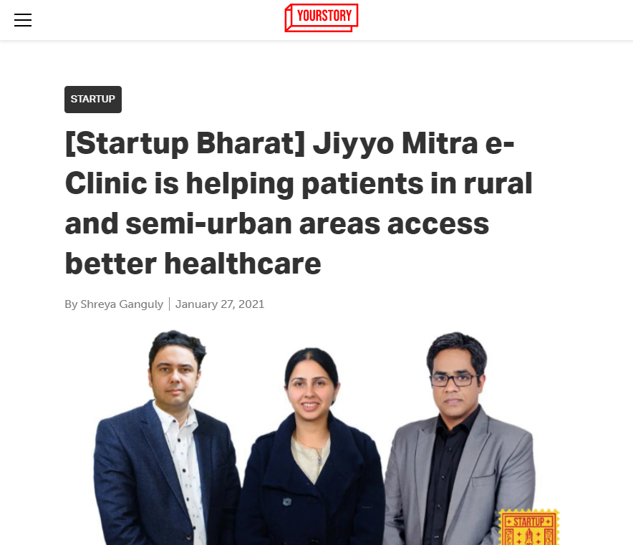Image resolution: width=633 pixels, height=545 pixels.
Task: Click the "By" text in byline
Action: click(71, 304)
